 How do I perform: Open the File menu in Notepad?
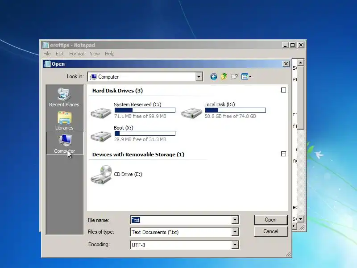coord(47,54)
